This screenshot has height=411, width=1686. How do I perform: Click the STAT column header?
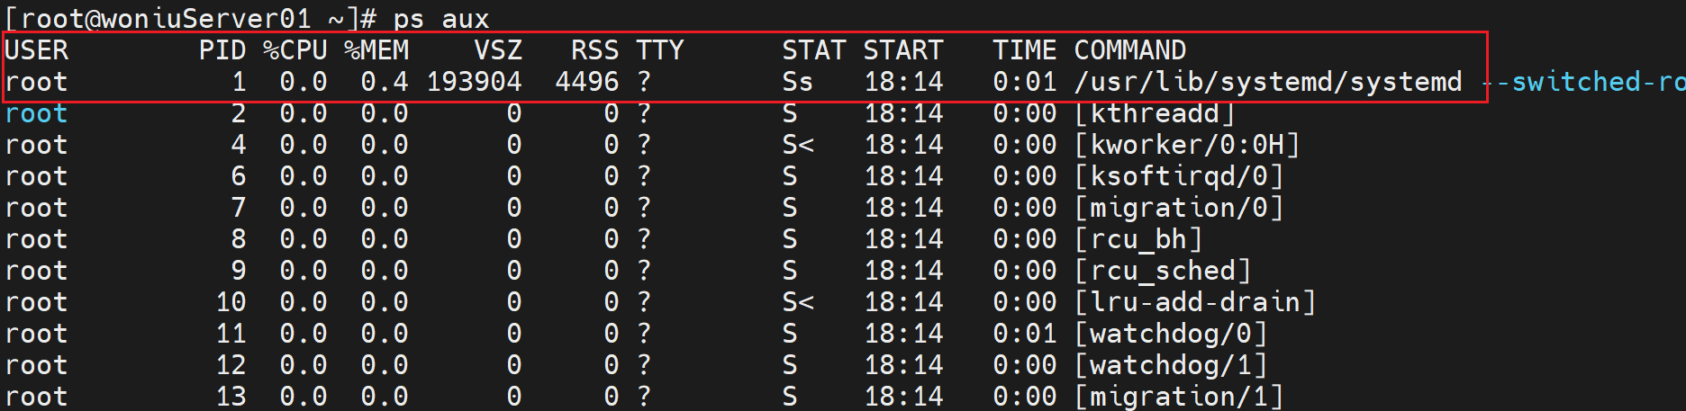click(x=813, y=50)
